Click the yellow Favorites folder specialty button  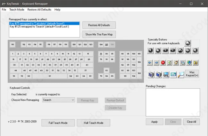tap(196, 63)
